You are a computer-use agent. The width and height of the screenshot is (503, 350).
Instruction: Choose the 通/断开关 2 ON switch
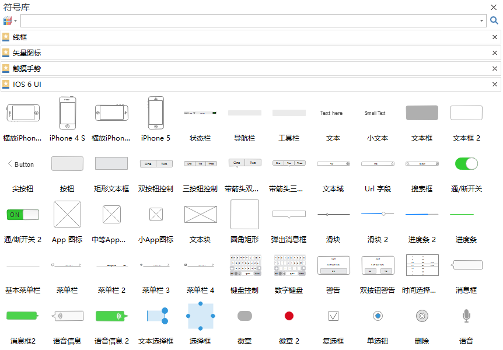click(23, 214)
